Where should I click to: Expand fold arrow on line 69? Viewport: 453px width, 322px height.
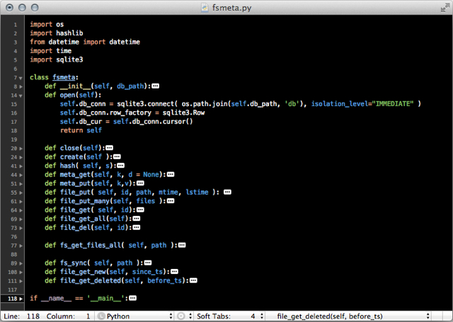point(21,219)
